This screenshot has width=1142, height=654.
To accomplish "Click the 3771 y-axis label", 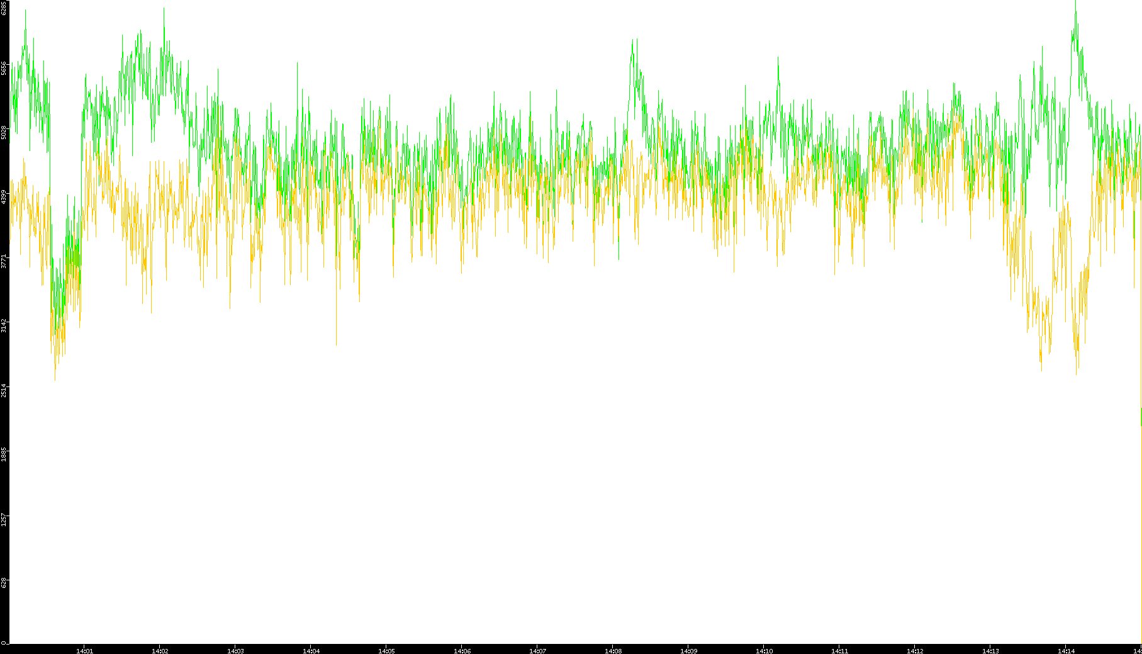I will coord(4,261).
